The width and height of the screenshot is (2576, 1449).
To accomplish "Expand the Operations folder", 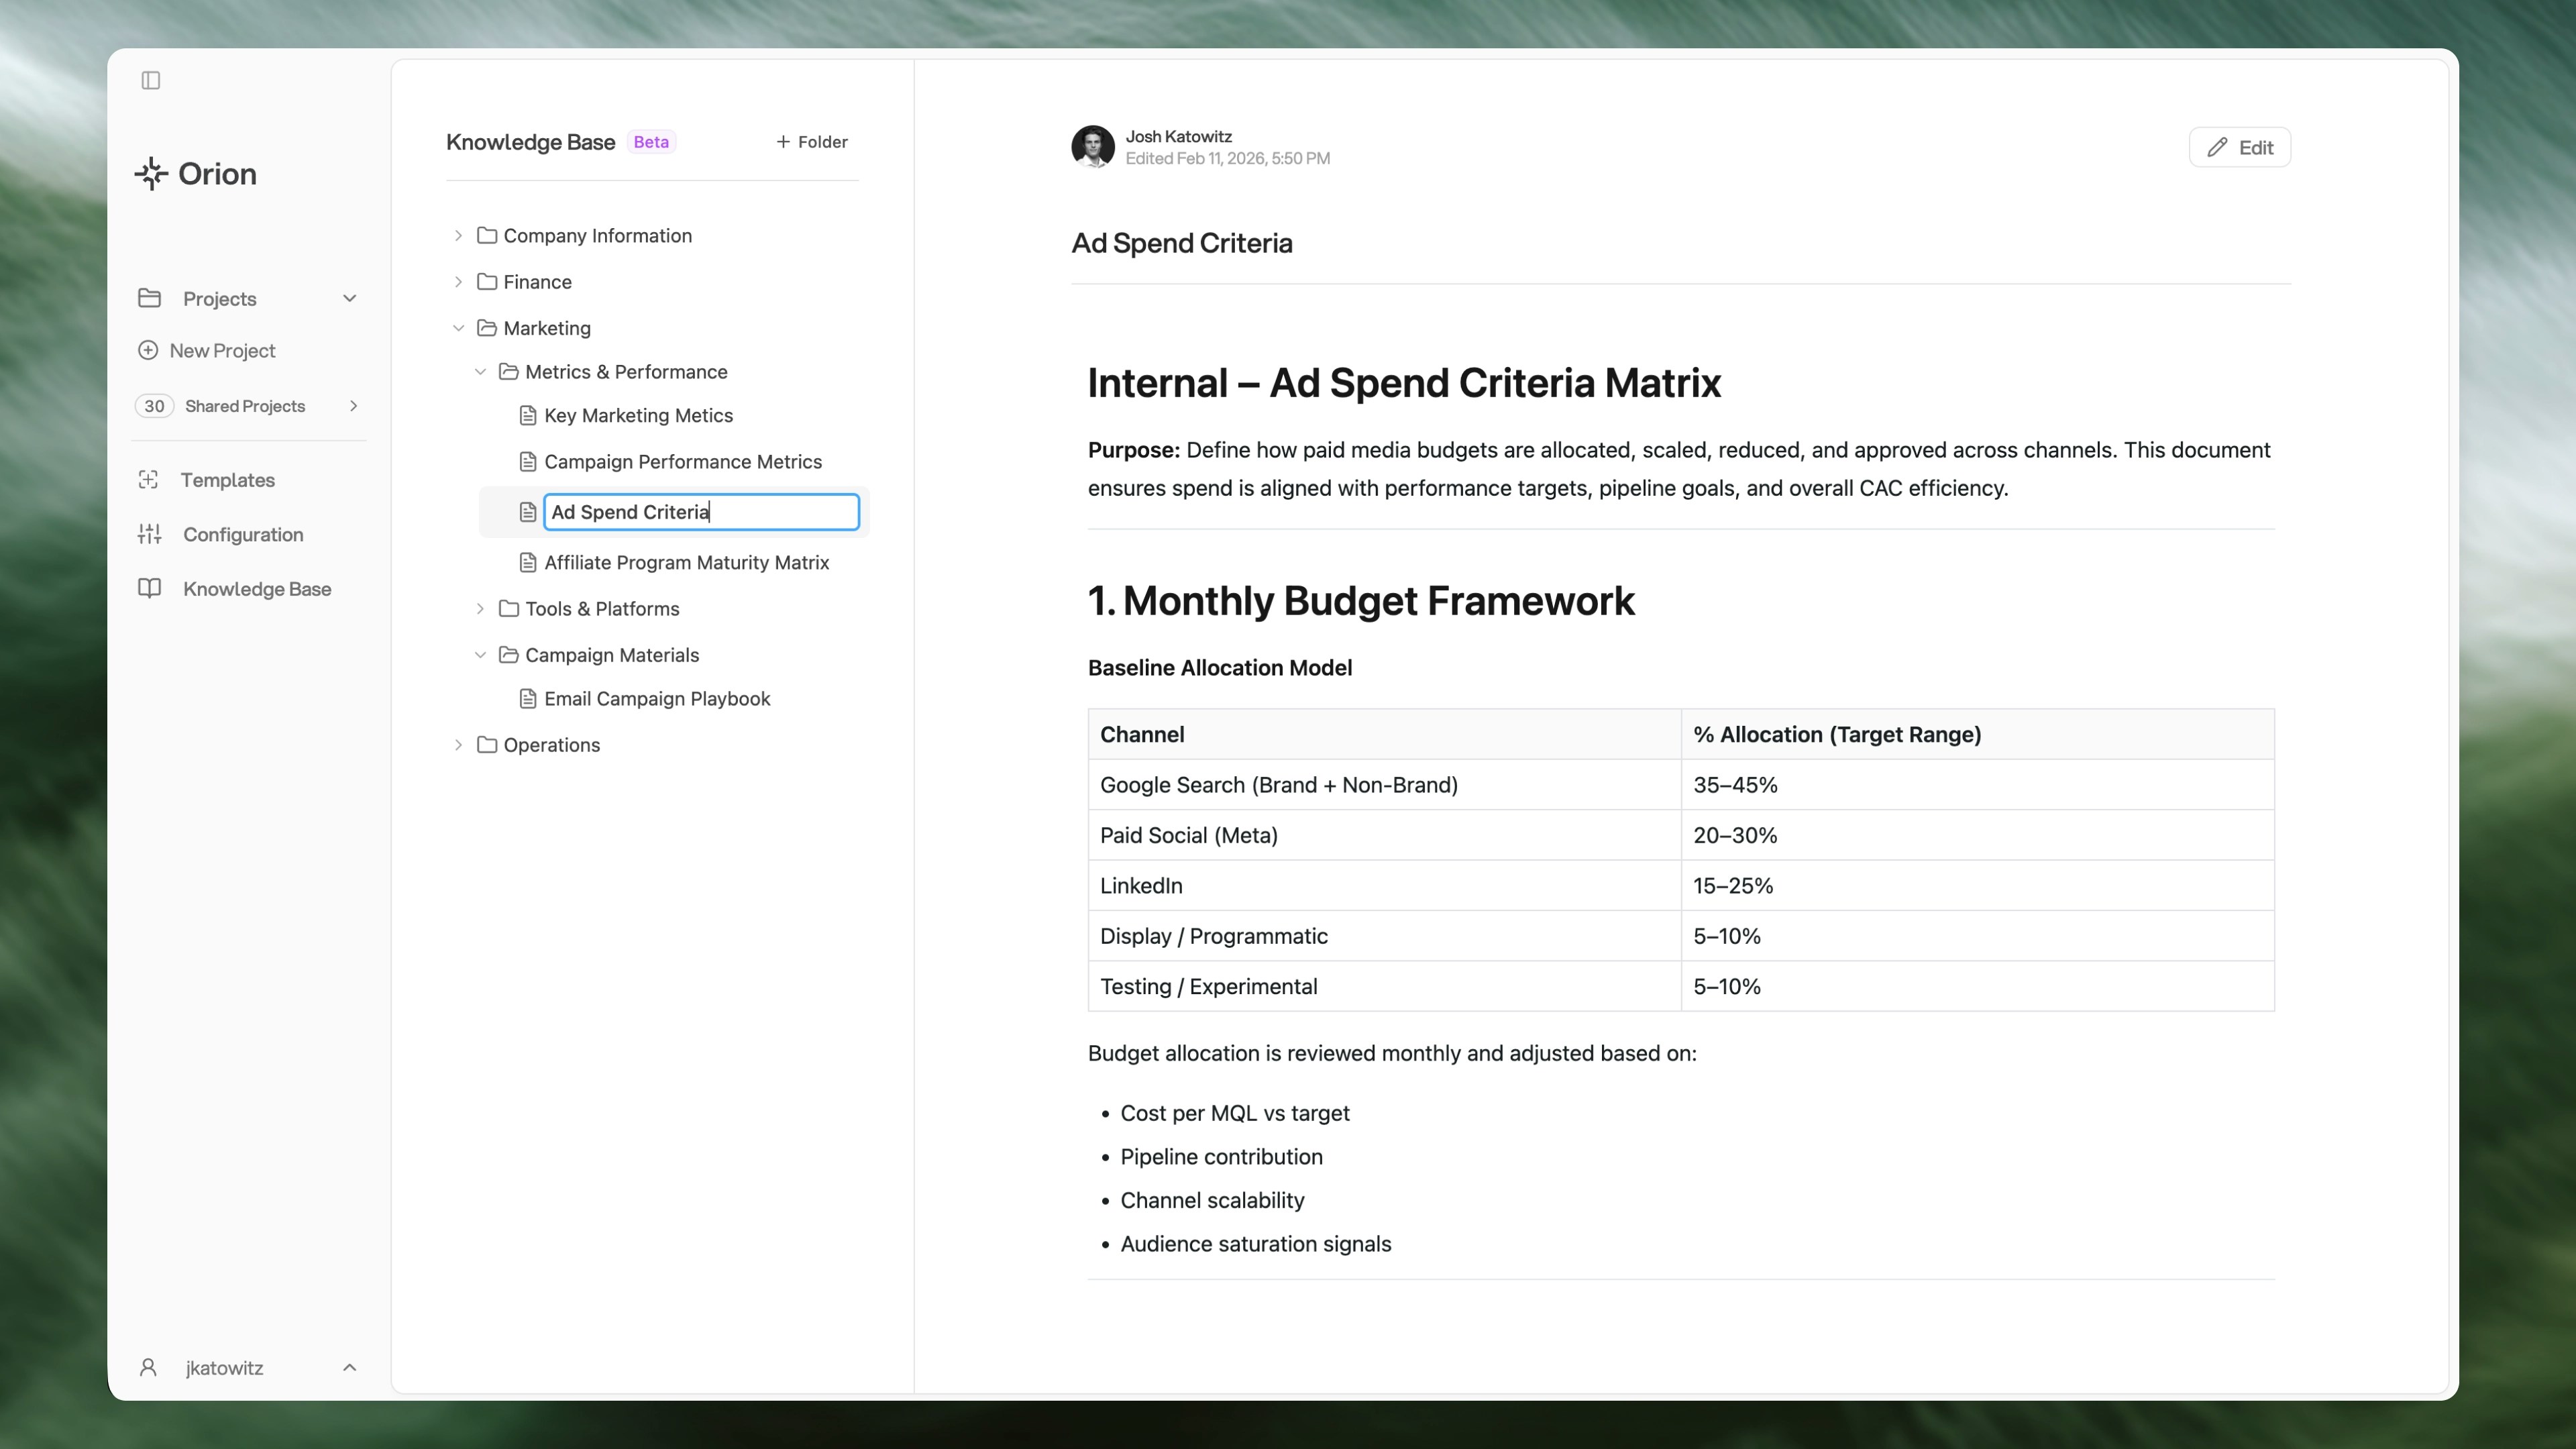I will click(459, 745).
